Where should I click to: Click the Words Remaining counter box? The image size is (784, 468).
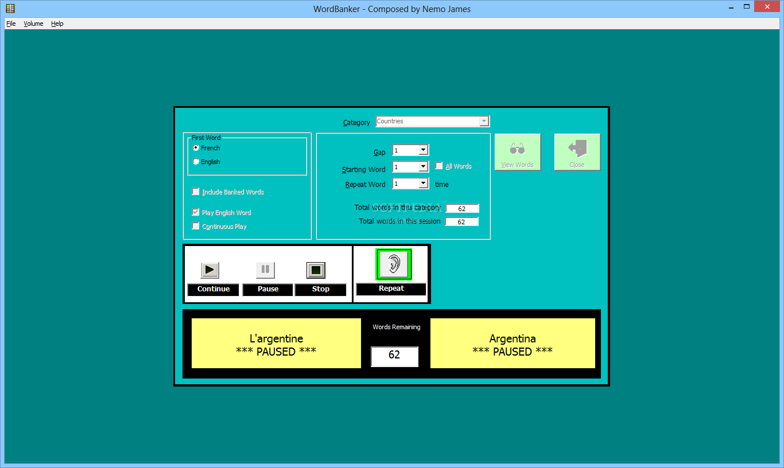tap(394, 356)
